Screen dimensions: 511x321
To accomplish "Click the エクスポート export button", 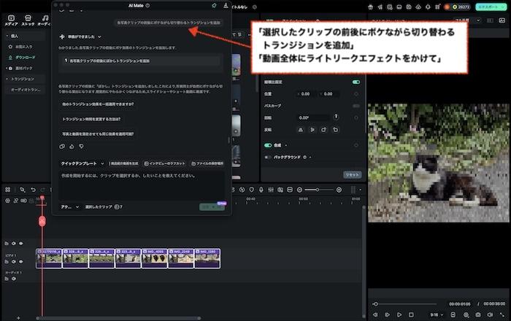I will pyautogui.click(x=491, y=7).
